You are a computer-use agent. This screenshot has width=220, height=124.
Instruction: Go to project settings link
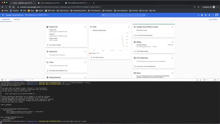point(55,45)
